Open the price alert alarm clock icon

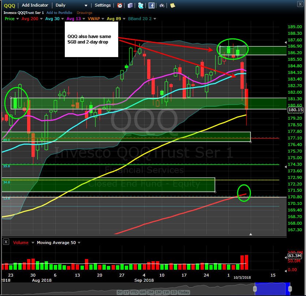[120, 5]
